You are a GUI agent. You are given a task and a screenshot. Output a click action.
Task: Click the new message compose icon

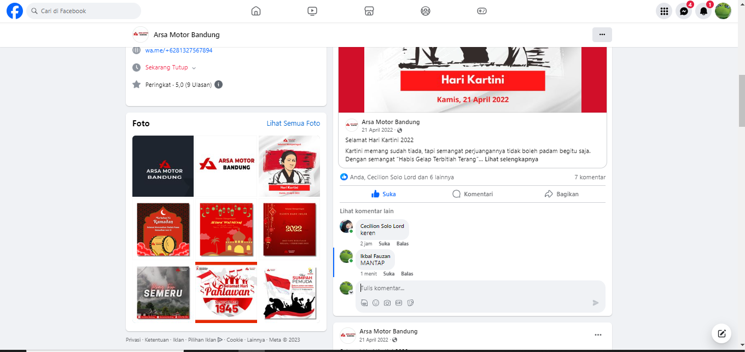(x=721, y=333)
